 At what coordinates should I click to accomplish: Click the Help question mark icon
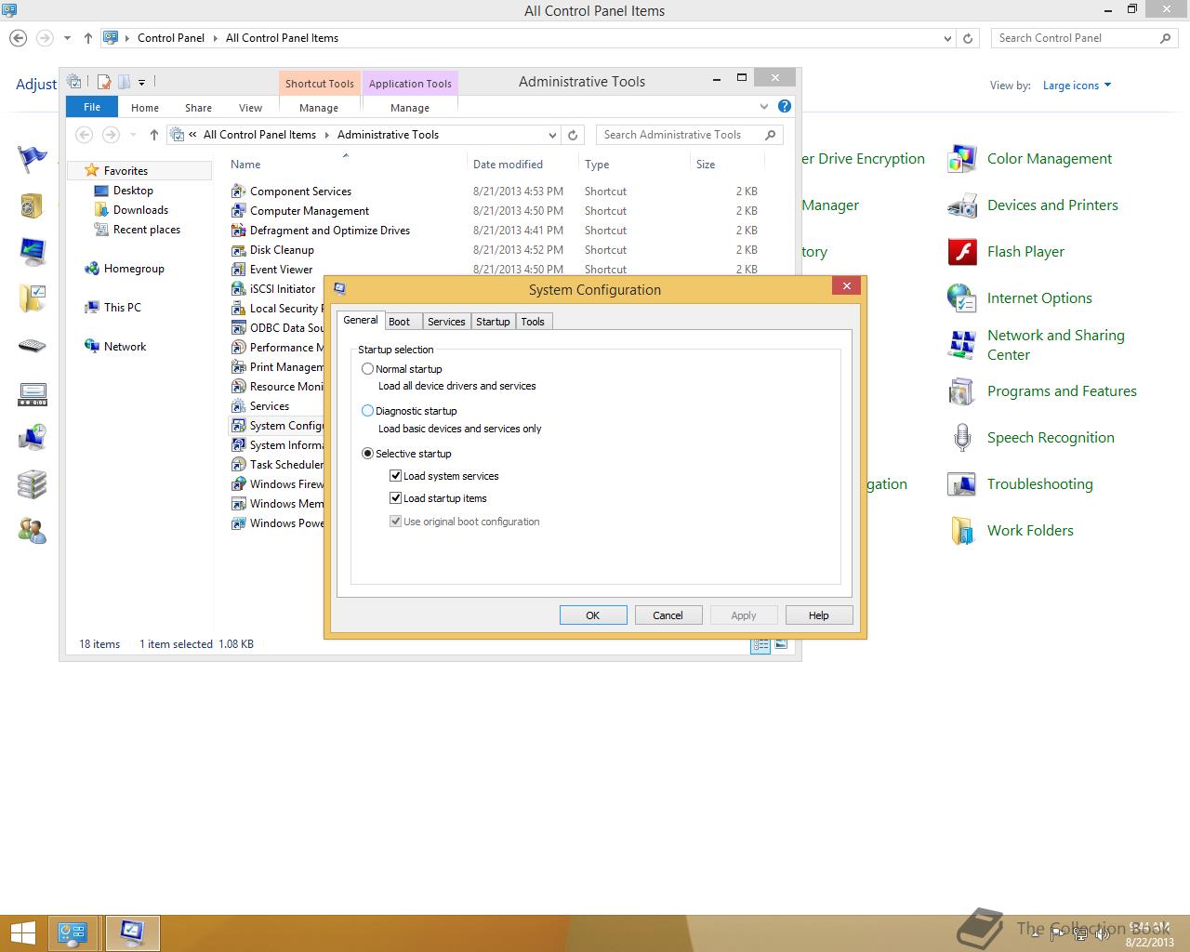(x=785, y=107)
